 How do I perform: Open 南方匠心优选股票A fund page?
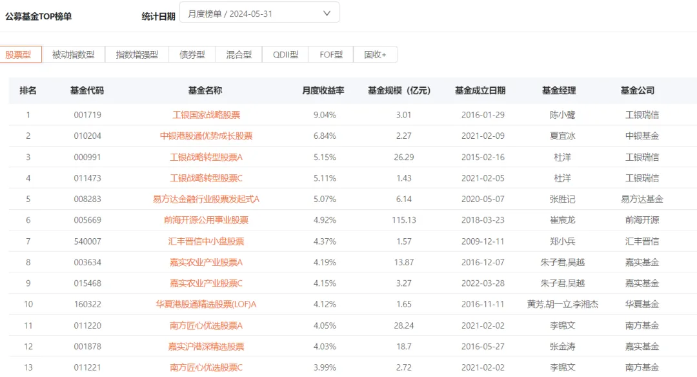click(x=208, y=325)
